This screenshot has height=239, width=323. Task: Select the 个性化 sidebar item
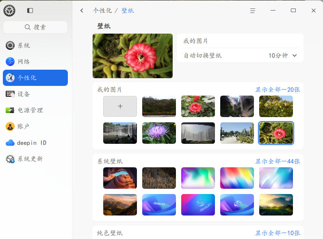pyautogui.click(x=35, y=78)
